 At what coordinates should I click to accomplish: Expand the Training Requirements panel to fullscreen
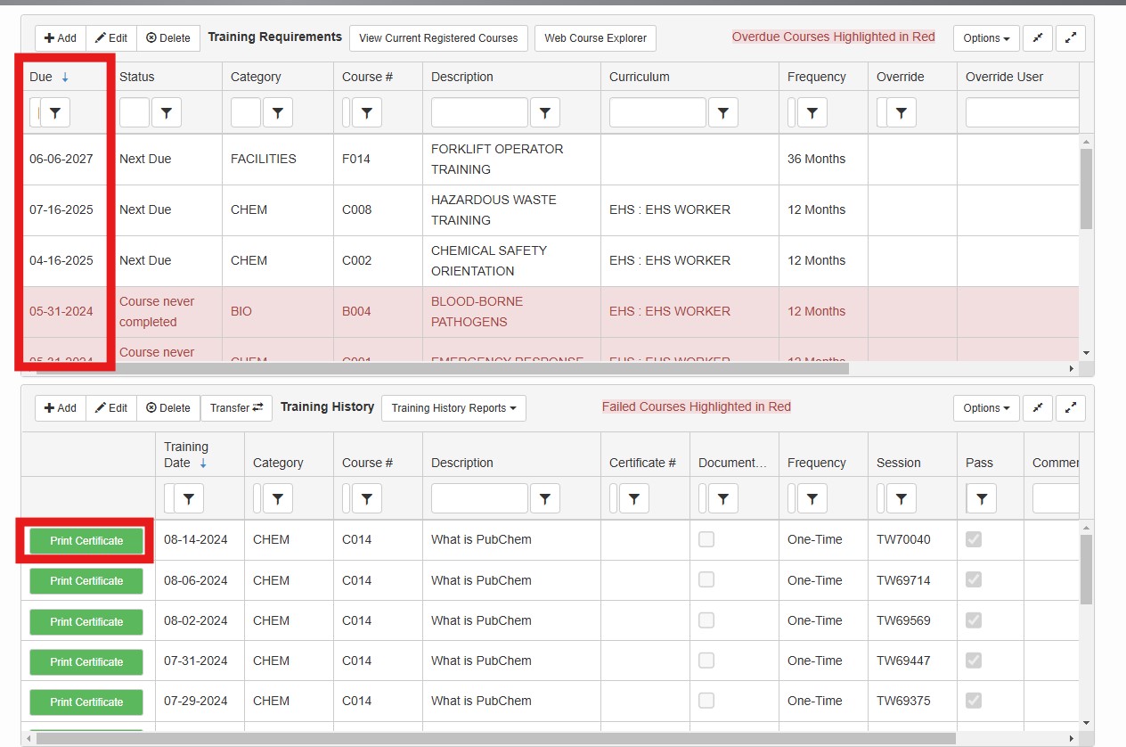click(1071, 37)
